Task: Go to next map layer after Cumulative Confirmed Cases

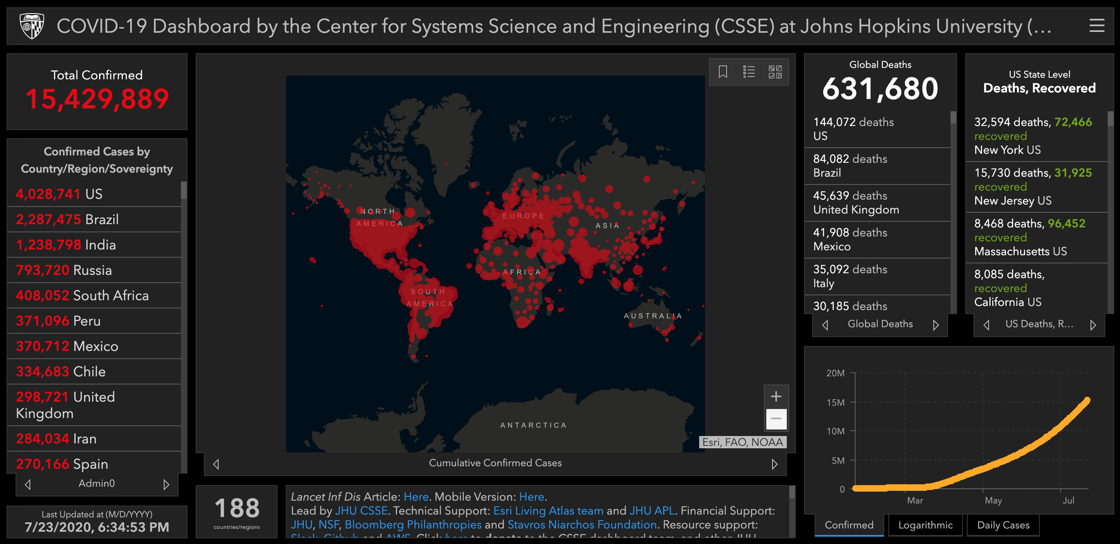Action: point(775,464)
